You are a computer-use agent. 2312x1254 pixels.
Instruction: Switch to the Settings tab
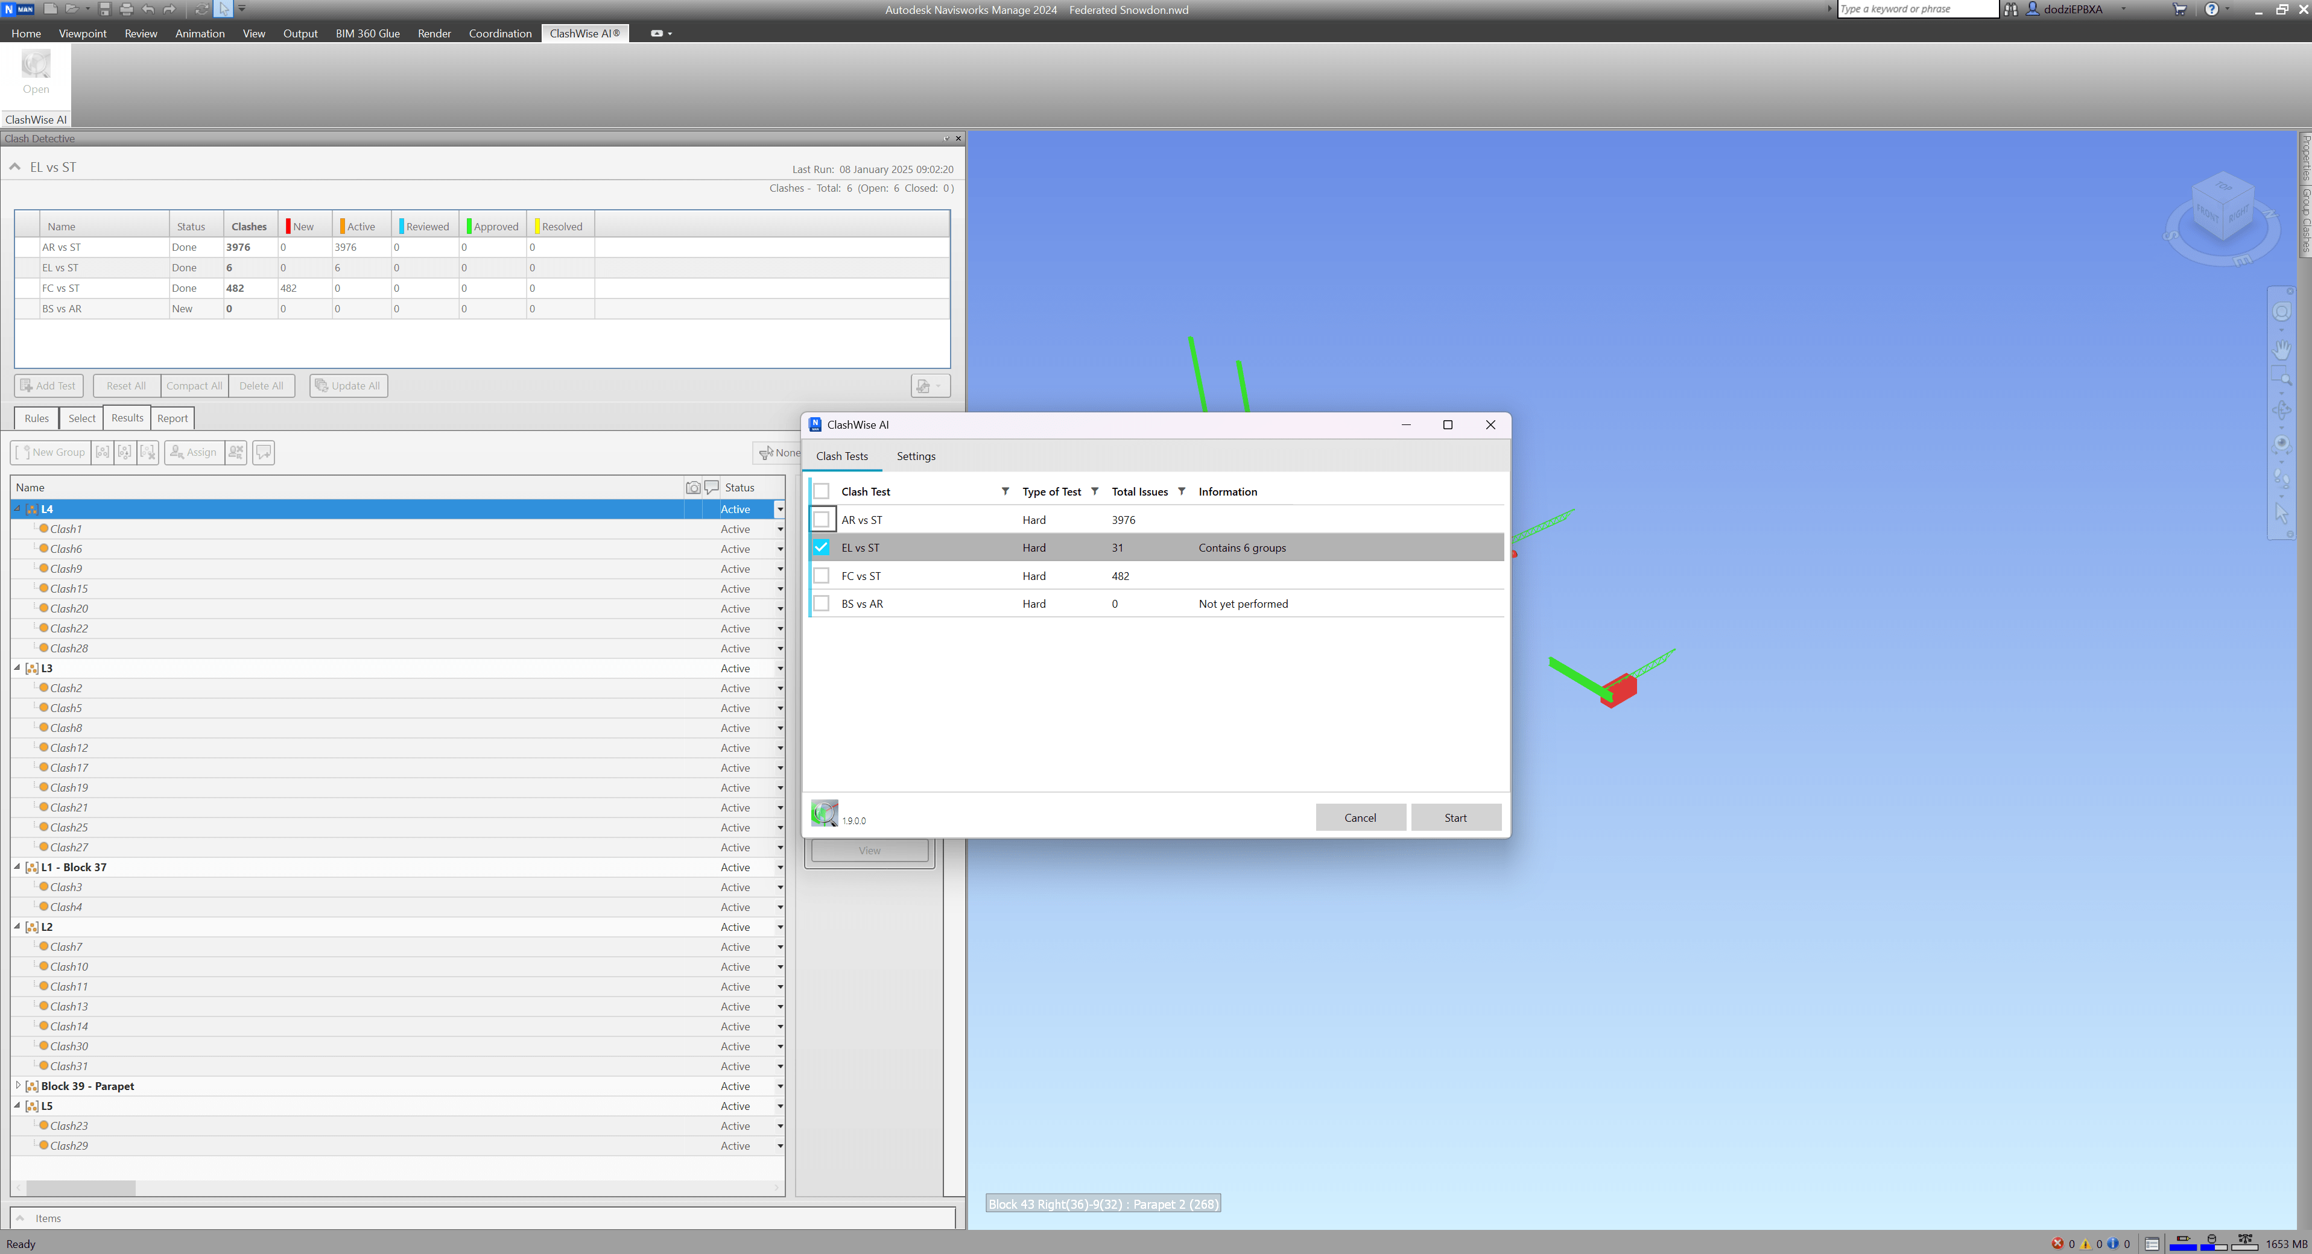(x=916, y=456)
